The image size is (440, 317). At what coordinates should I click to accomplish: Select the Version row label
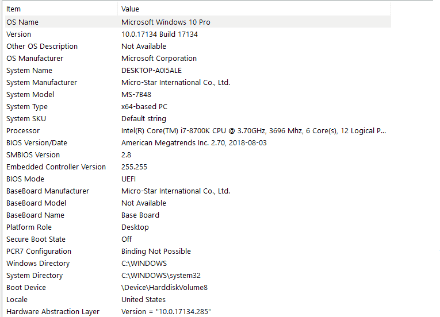(x=18, y=34)
